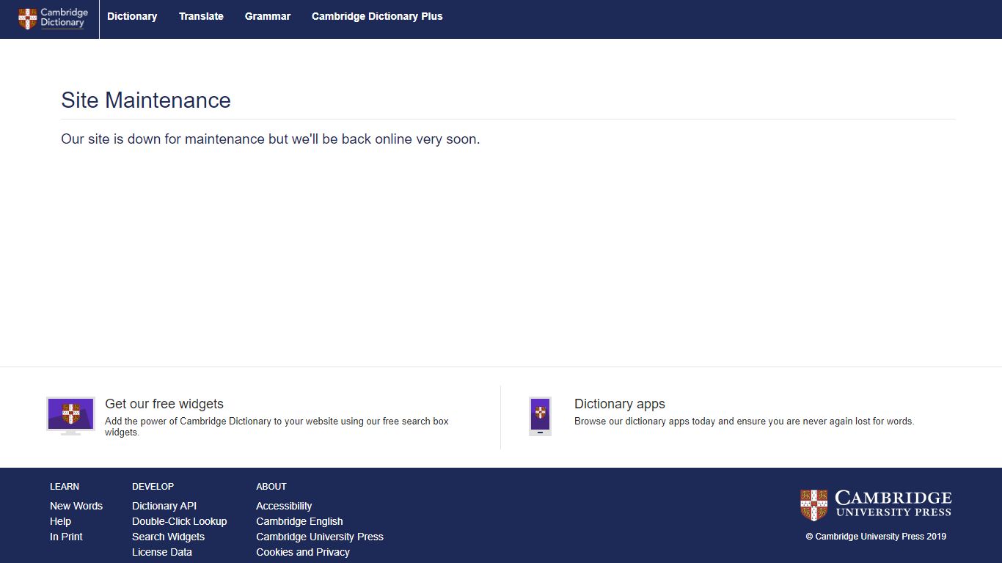Click the maintenance message text
This screenshot has width=1002, height=563.
click(x=271, y=139)
